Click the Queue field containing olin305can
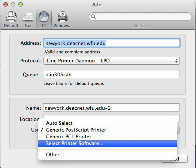 [x=112, y=74]
